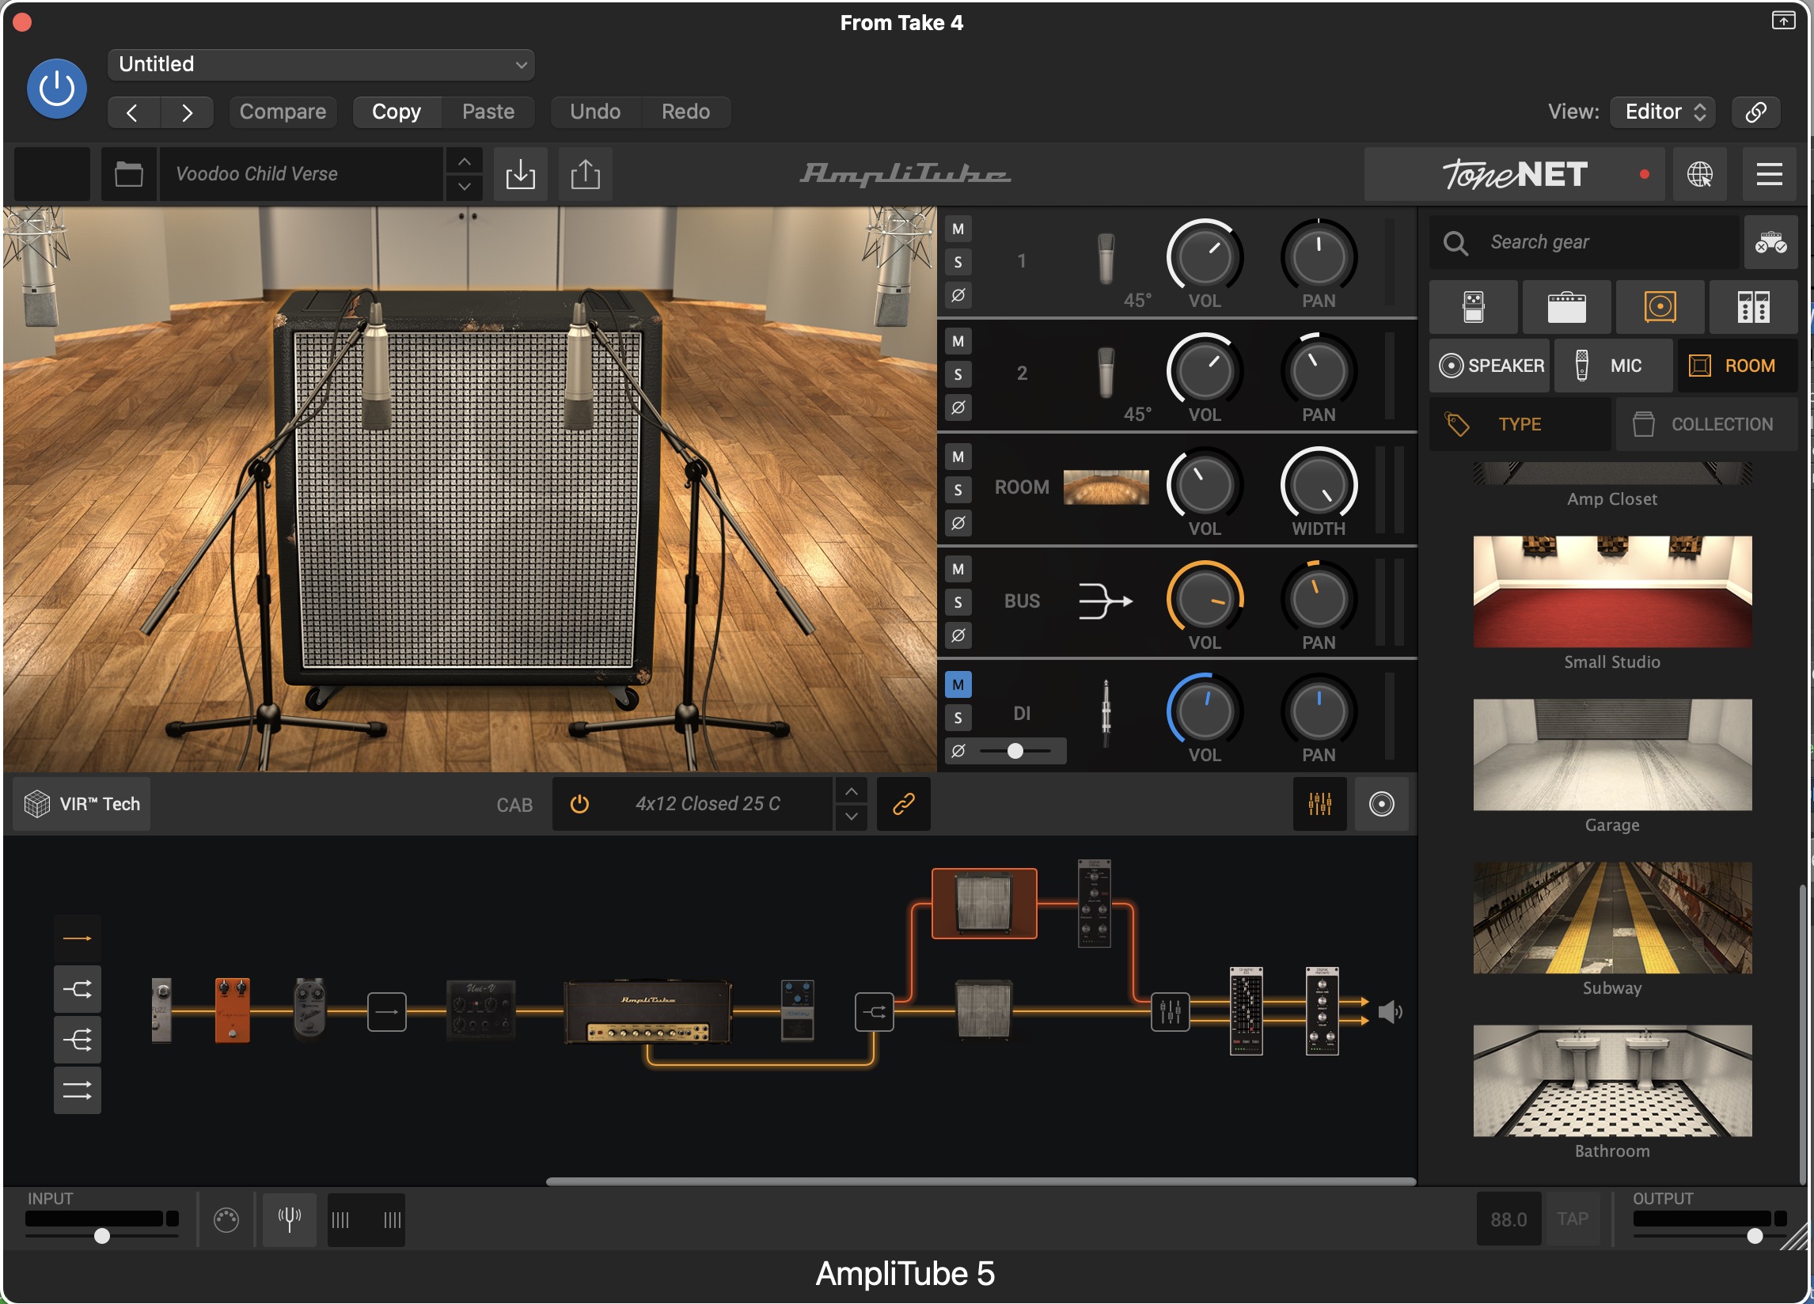Click the Undo button
1814x1304 pixels.
595,112
